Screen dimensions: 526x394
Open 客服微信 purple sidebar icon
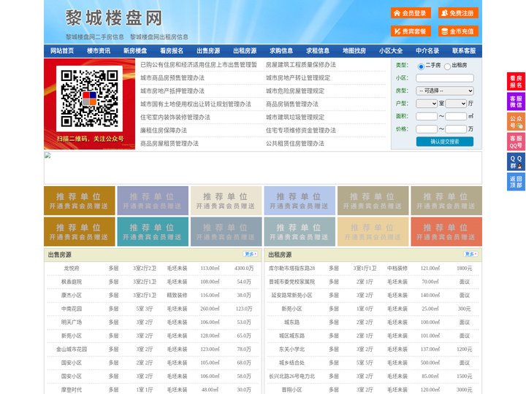pos(516,101)
